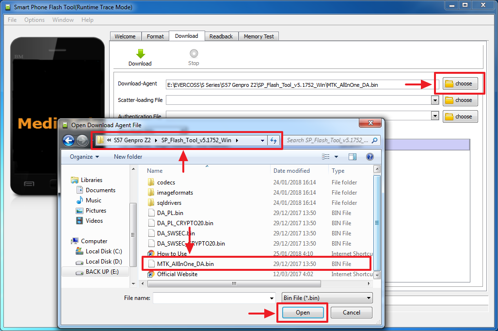Expand the File name combo box dropdown

point(272,298)
